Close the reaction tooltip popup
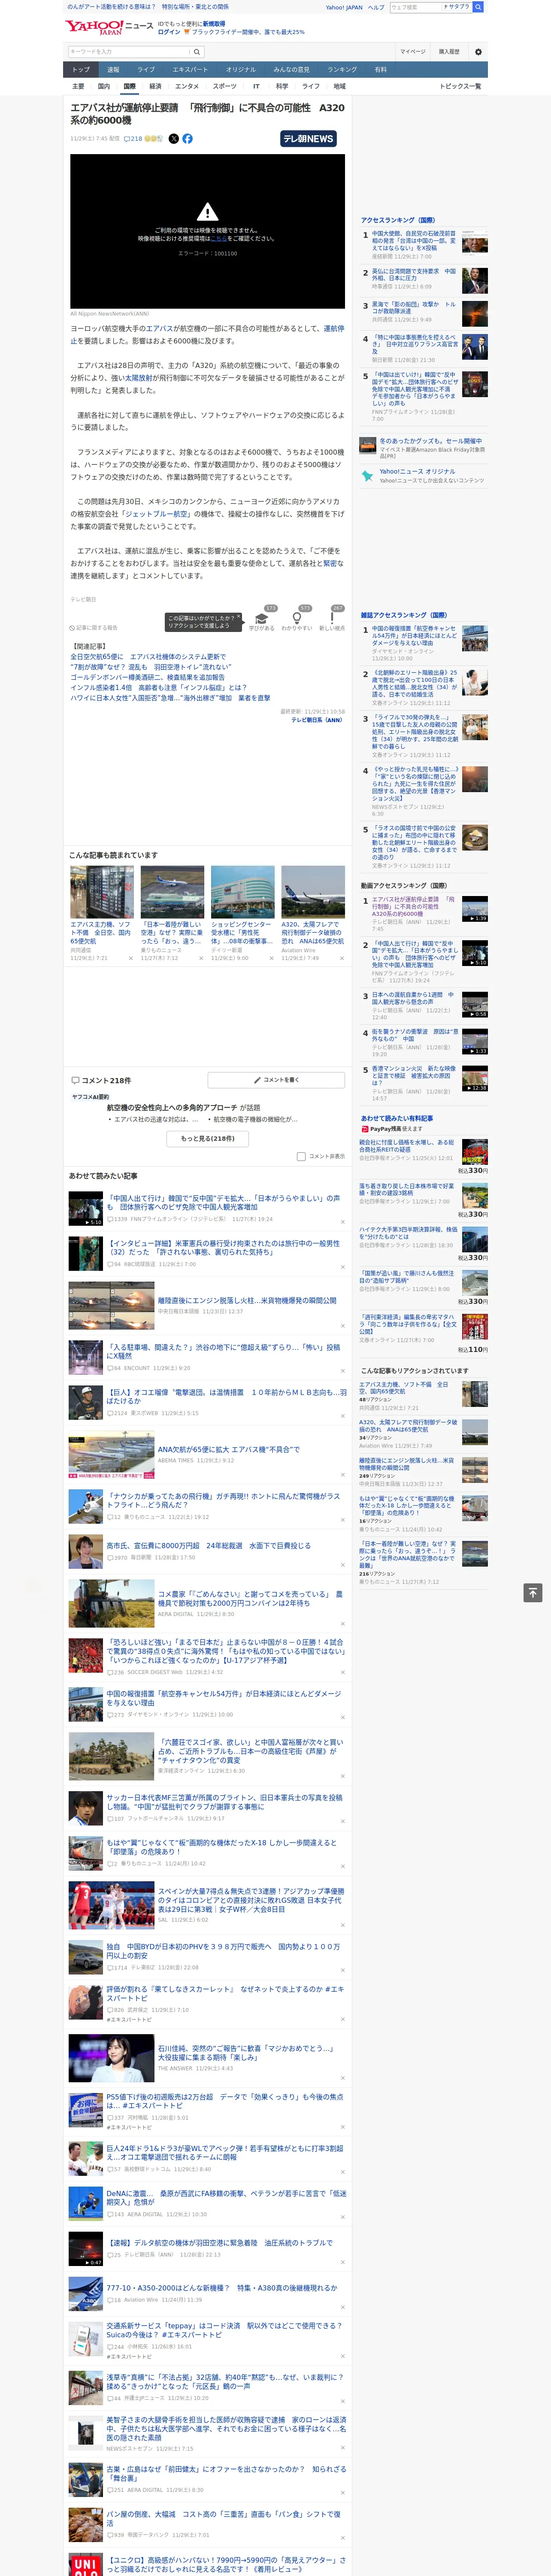 pyautogui.click(x=239, y=617)
